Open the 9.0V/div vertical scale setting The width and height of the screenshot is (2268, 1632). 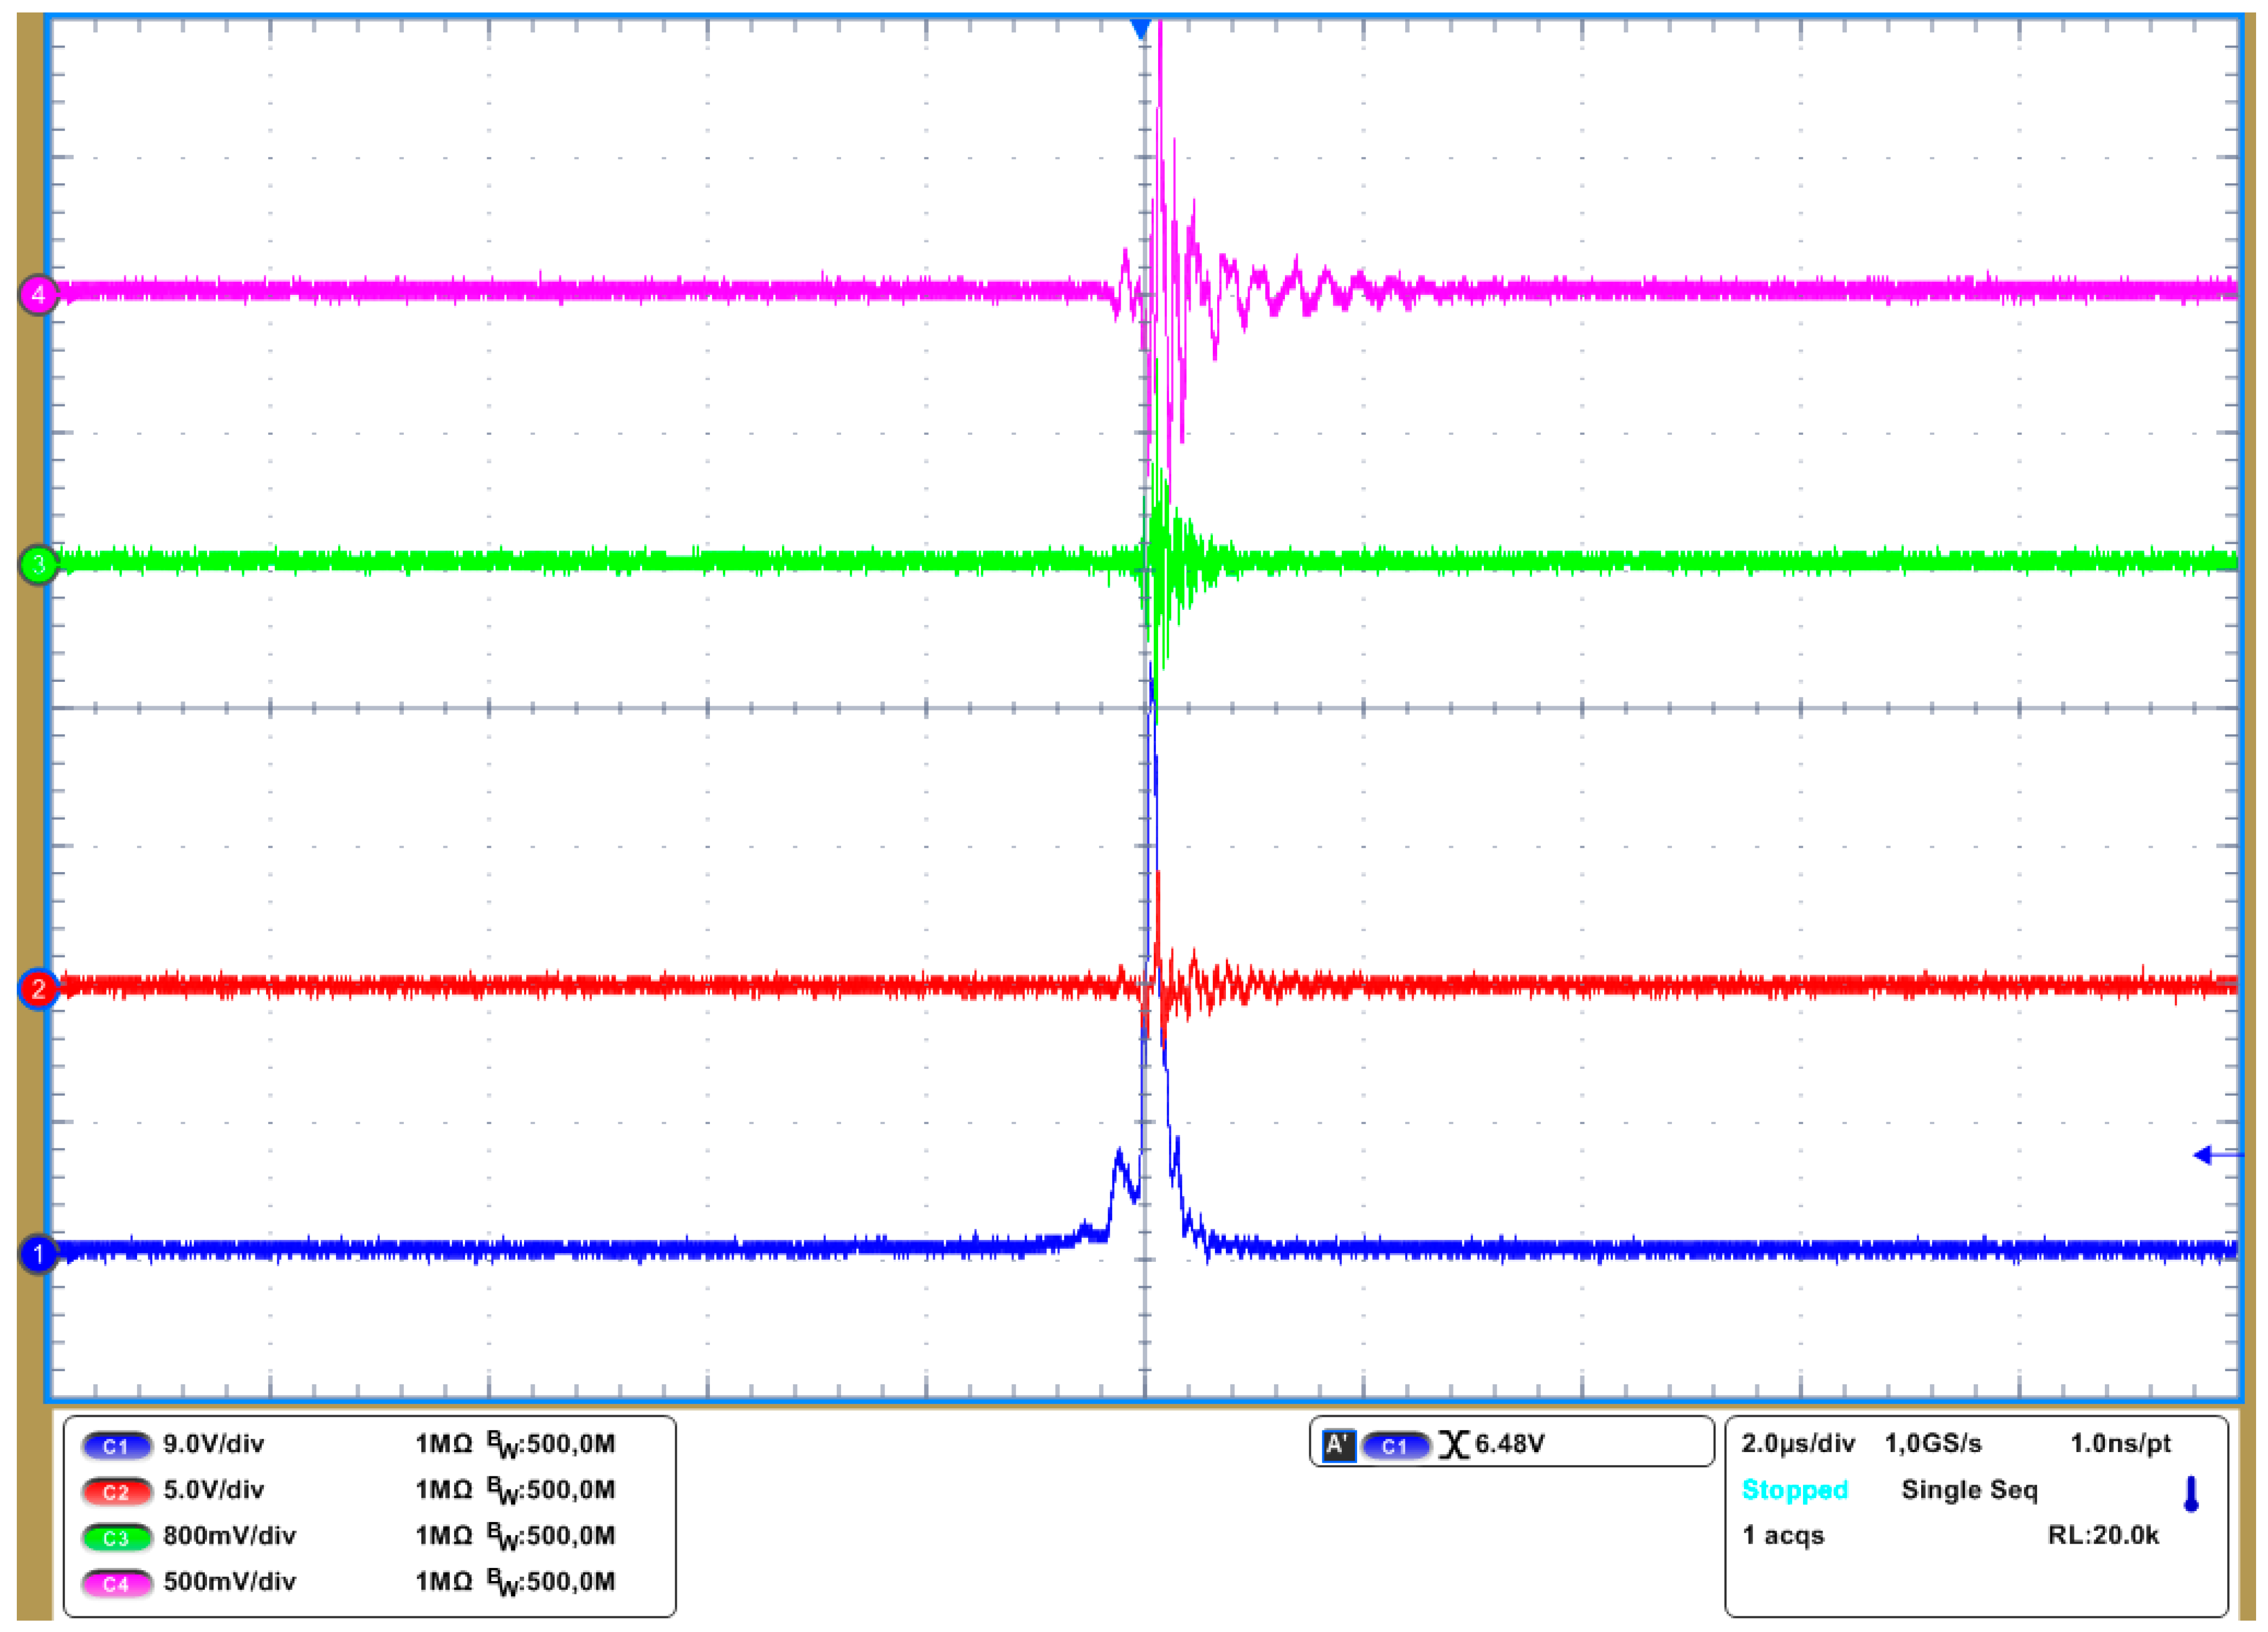(213, 1444)
